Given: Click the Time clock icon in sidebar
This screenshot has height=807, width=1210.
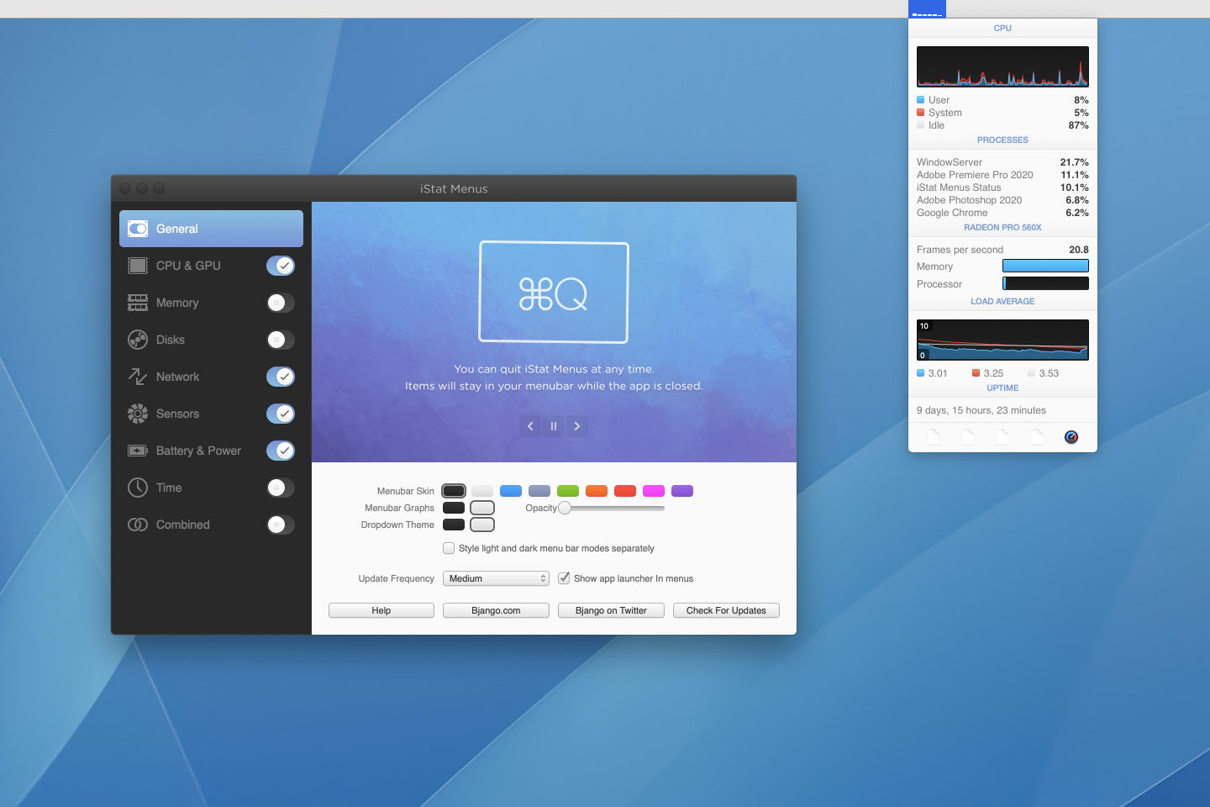Looking at the screenshot, I should click(x=138, y=488).
